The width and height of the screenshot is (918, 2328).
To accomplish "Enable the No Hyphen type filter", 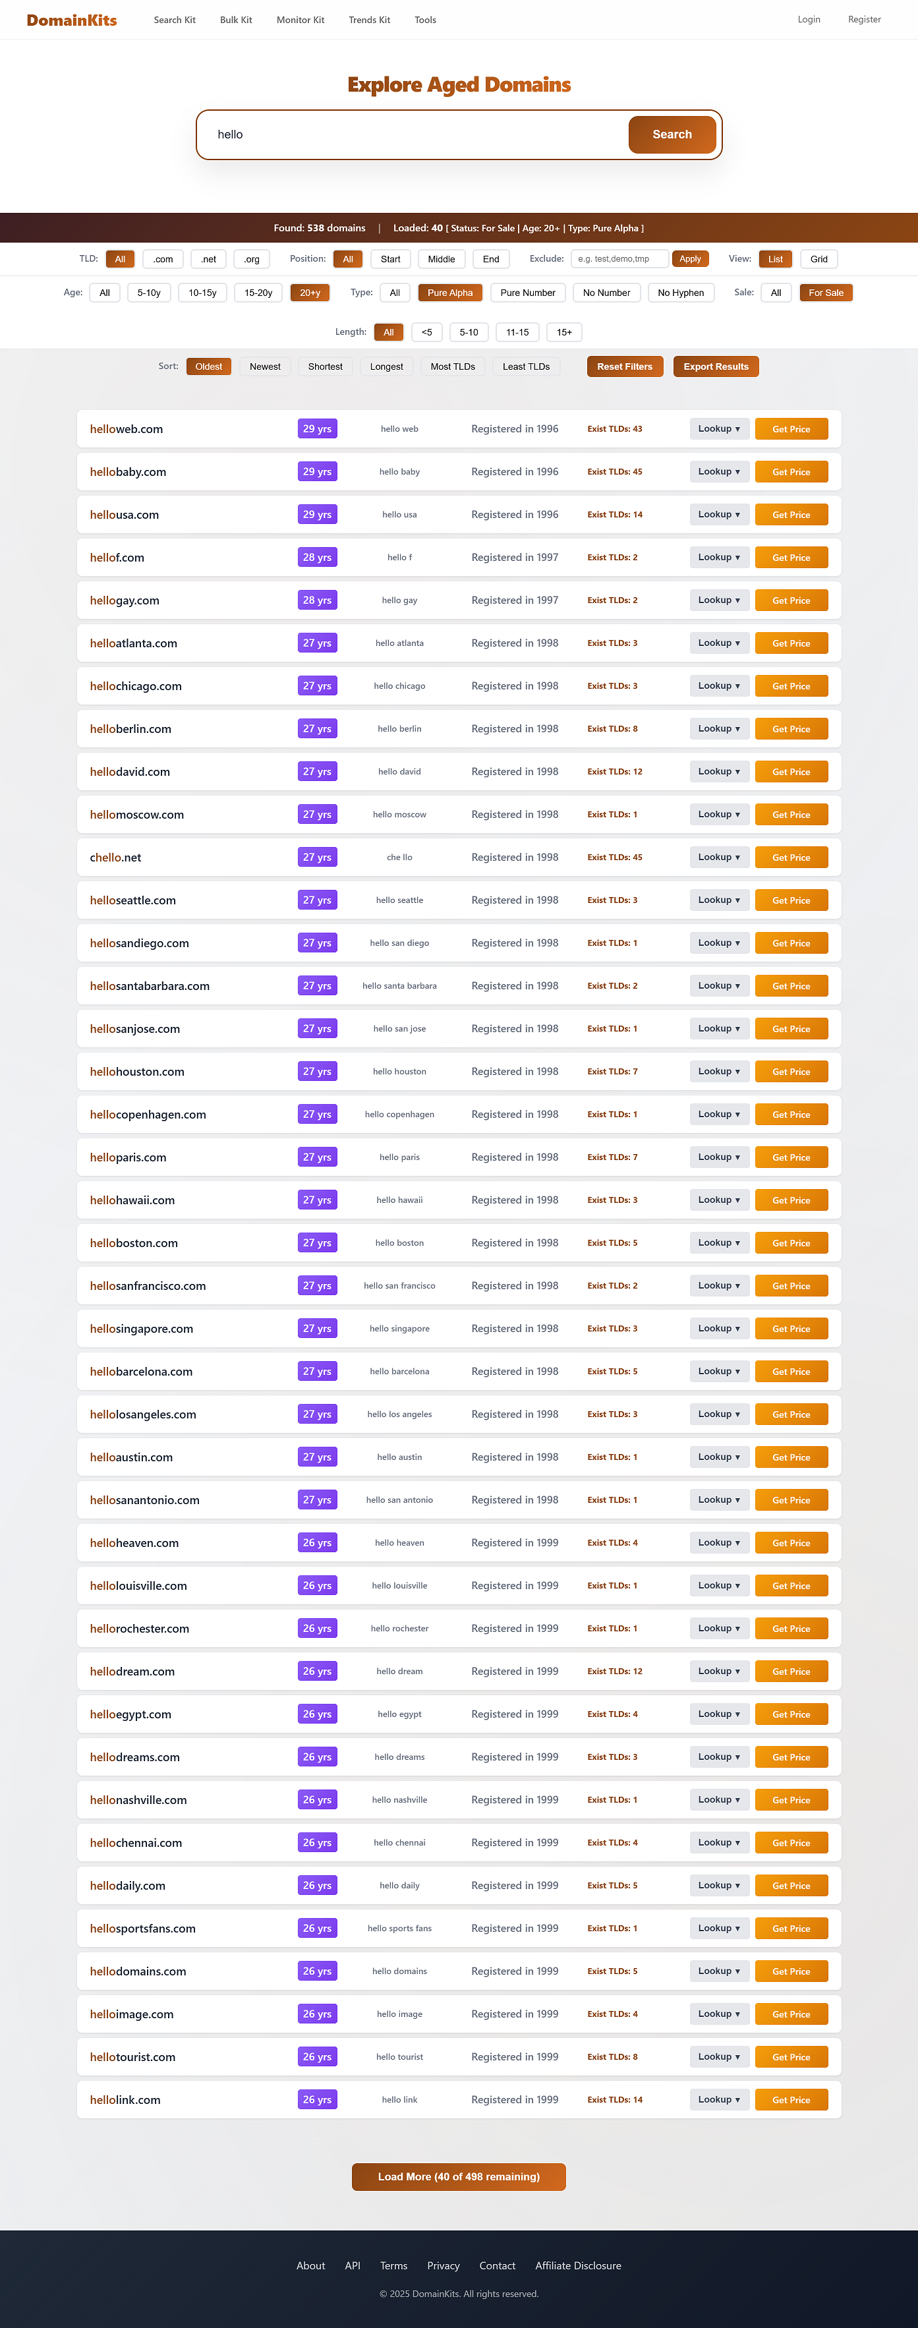I will click(x=680, y=292).
